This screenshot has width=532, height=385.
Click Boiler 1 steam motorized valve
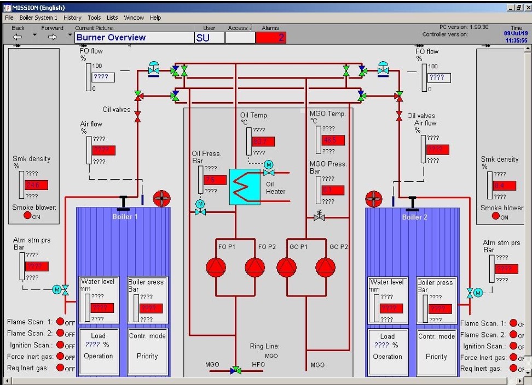[x=61, y=290]
